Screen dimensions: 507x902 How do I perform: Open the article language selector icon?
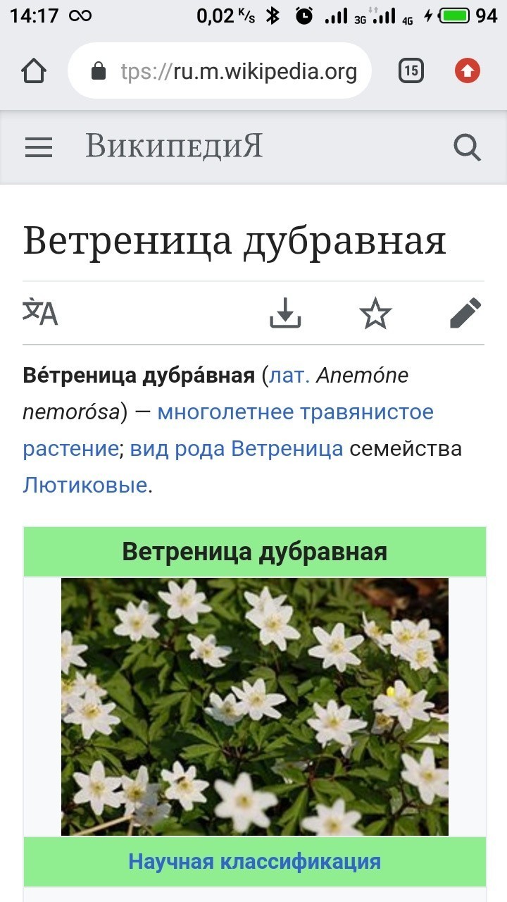(x=40, y=312)
